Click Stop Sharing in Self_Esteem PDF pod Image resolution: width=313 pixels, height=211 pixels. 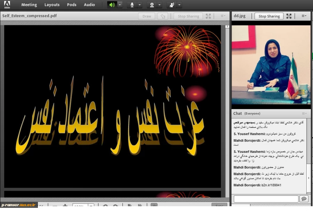(188, 16)
